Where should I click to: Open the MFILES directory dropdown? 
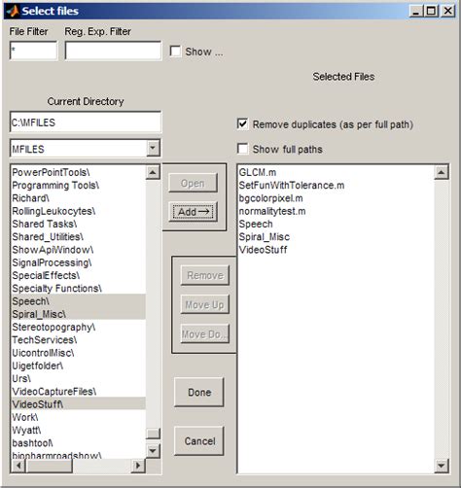pyautogui.click(x=153, y=148)
